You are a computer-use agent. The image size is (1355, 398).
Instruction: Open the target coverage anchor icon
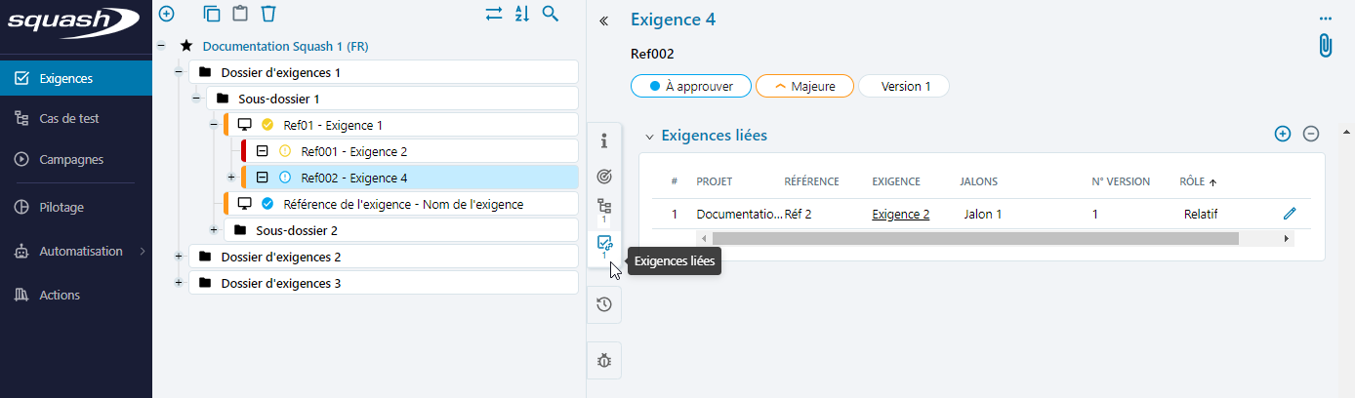coord(604,177)
